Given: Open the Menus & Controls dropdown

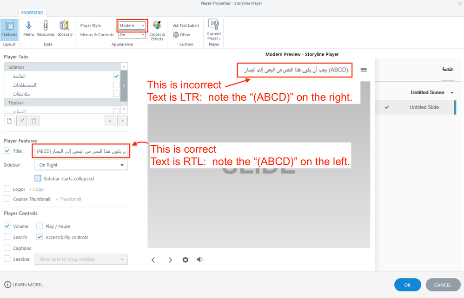Looking at the screenshot, I should (x=132, y=35).
